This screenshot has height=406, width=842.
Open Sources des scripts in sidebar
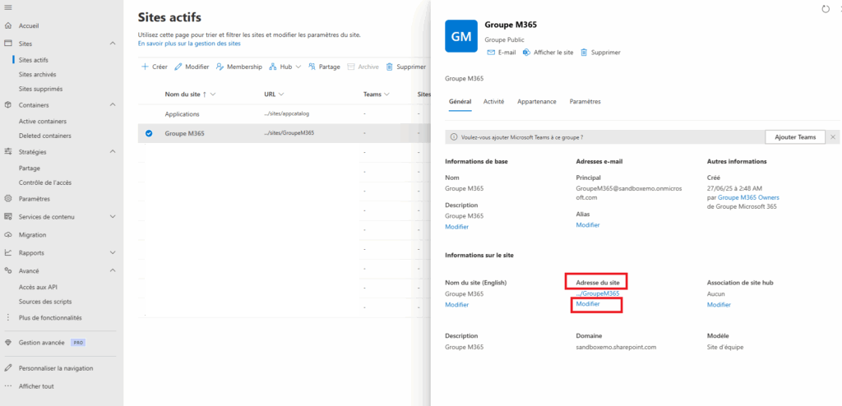[x=44, y=302]
